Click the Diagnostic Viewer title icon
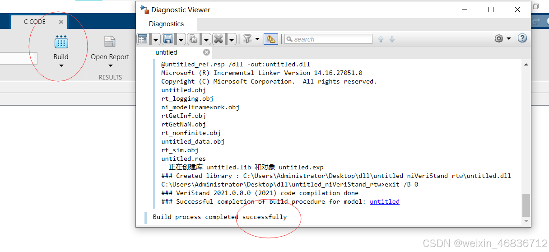549x252 pixels. [x=144, y=9]
